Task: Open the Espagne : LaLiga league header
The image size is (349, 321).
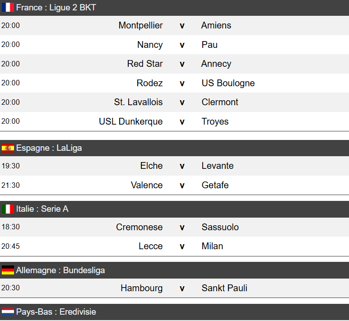Action: click(49, 148)
